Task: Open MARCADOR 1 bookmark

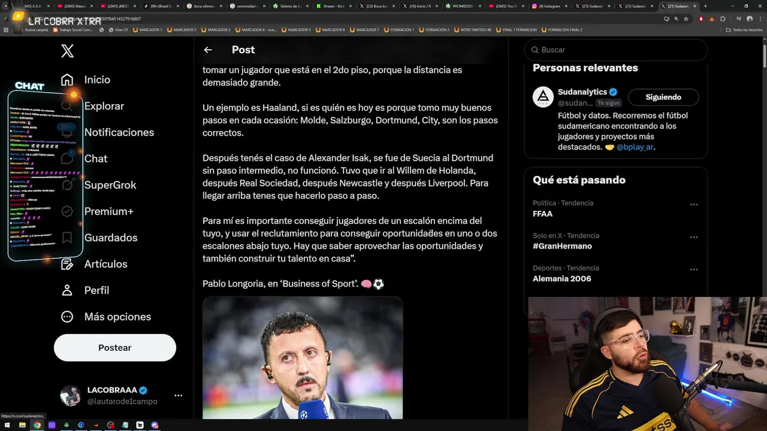Action: tap(147, 29)
